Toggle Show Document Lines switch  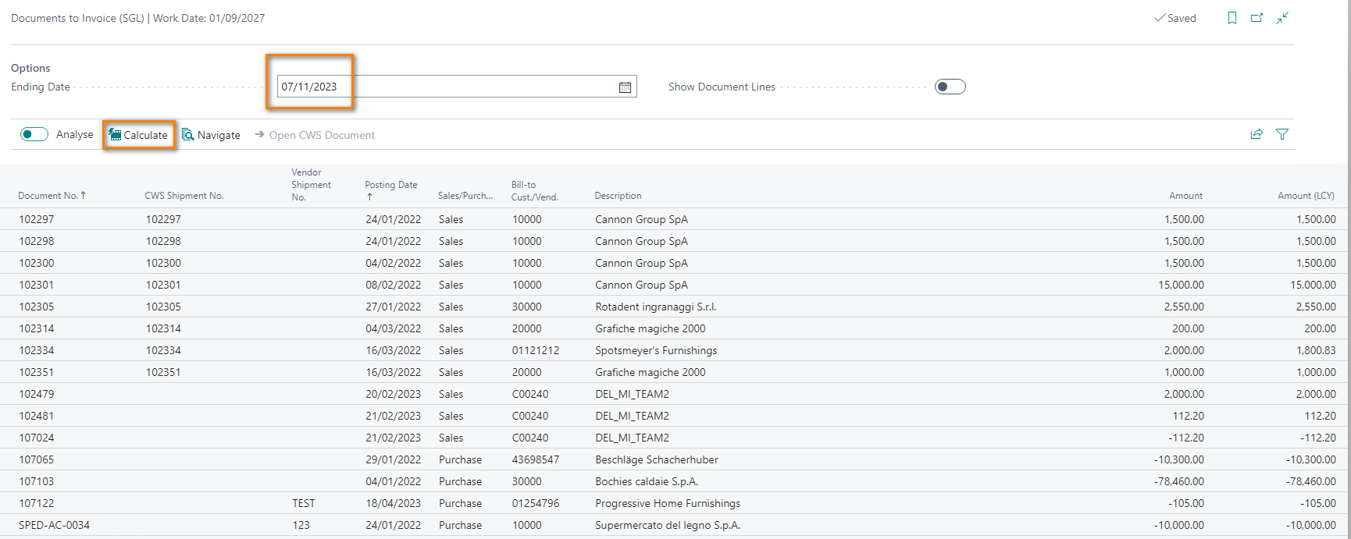click(x=950, y=87)
